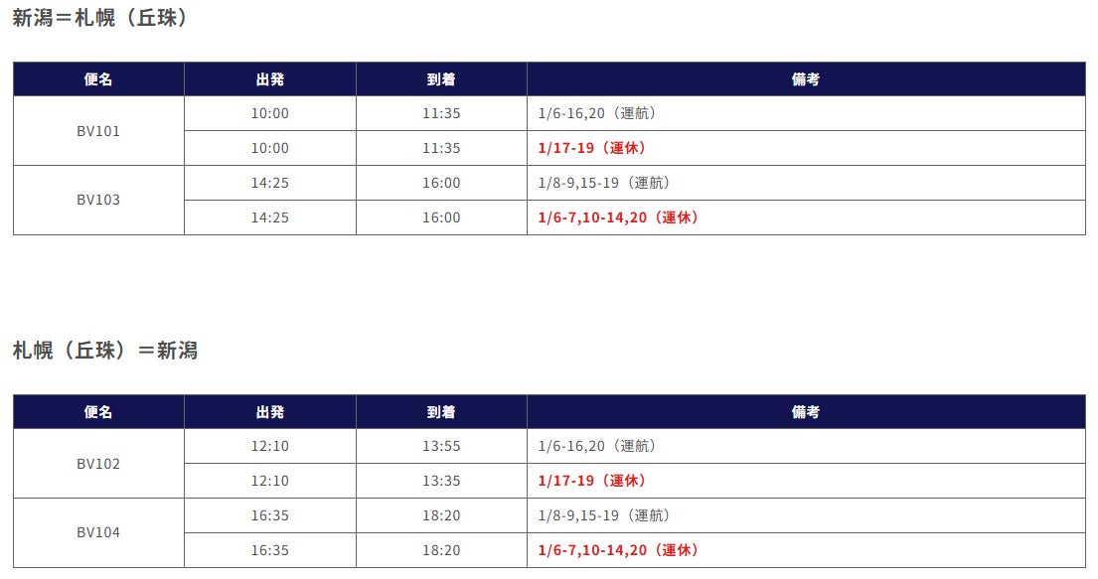This screenshot has height=579, width=1098.
Task: Click the 1/6-16,20 (運航) note for BV101
Action: tap(596, 113)
